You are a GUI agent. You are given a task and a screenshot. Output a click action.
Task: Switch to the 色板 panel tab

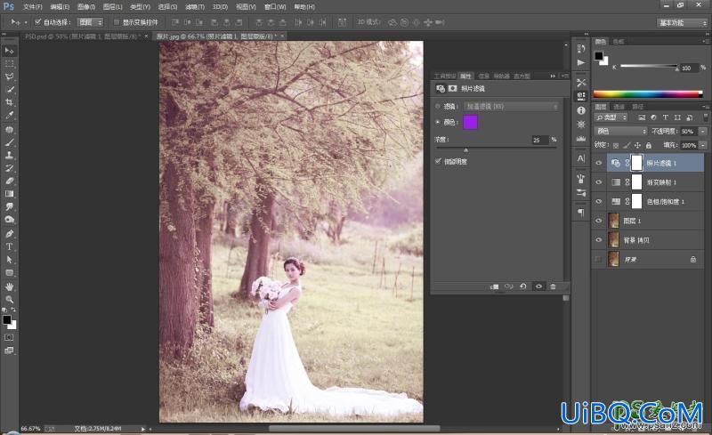(619, 41)
